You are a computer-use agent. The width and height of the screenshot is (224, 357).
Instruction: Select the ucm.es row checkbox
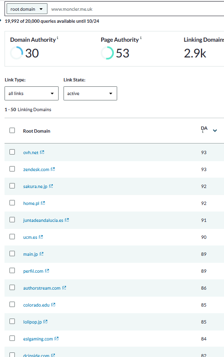pyautogui.click(x=12, y=237)
